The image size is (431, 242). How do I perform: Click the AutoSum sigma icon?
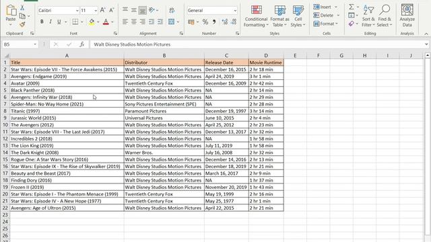pos(352,7)
